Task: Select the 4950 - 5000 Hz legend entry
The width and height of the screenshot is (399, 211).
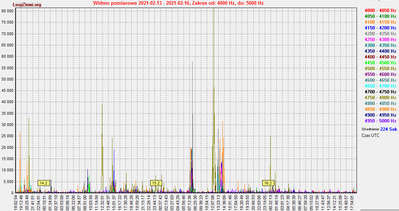Action: [x=380, y=121]
